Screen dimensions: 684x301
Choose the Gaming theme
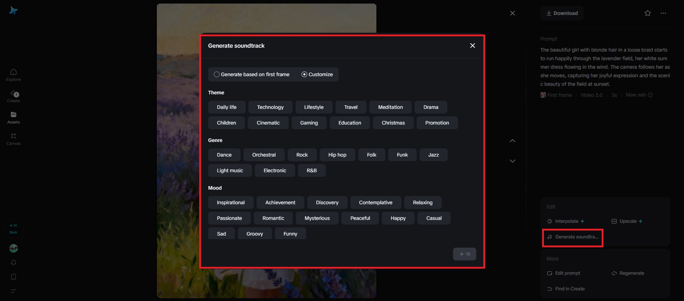click(309, 123)
